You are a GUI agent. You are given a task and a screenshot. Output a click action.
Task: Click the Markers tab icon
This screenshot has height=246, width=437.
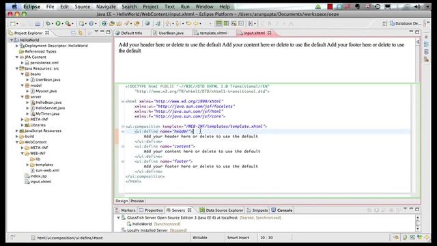point(117,210)
